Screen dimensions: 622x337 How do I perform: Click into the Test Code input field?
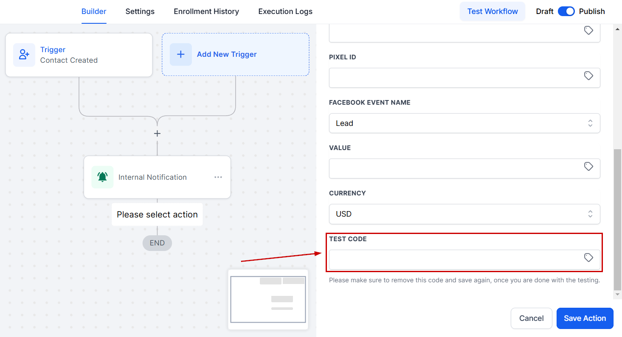pyautogui.click(x=464, y=259)
